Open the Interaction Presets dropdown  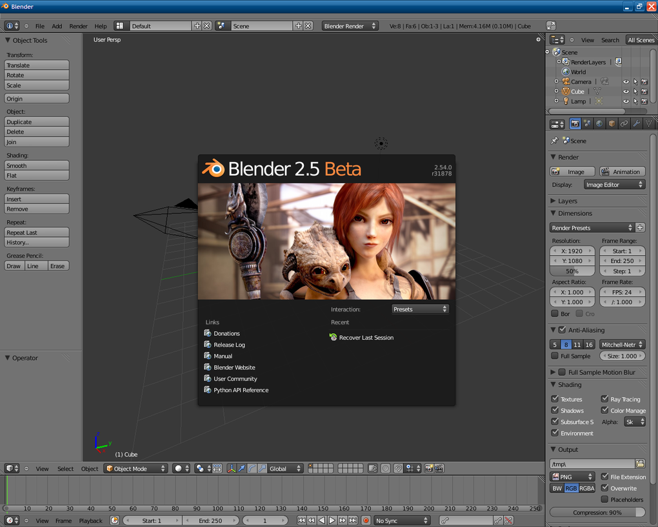[420, 309]
